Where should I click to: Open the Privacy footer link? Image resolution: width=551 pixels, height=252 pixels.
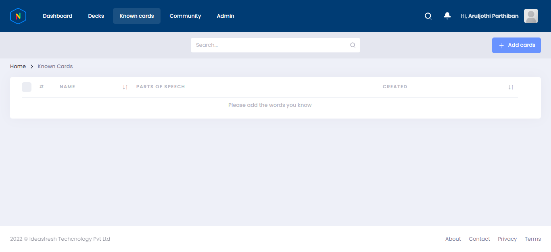507,239
